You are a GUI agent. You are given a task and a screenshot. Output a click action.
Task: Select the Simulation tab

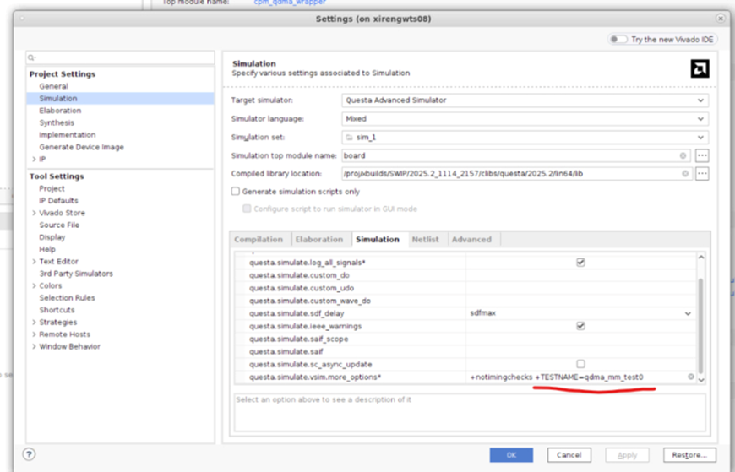coord(378,240)
